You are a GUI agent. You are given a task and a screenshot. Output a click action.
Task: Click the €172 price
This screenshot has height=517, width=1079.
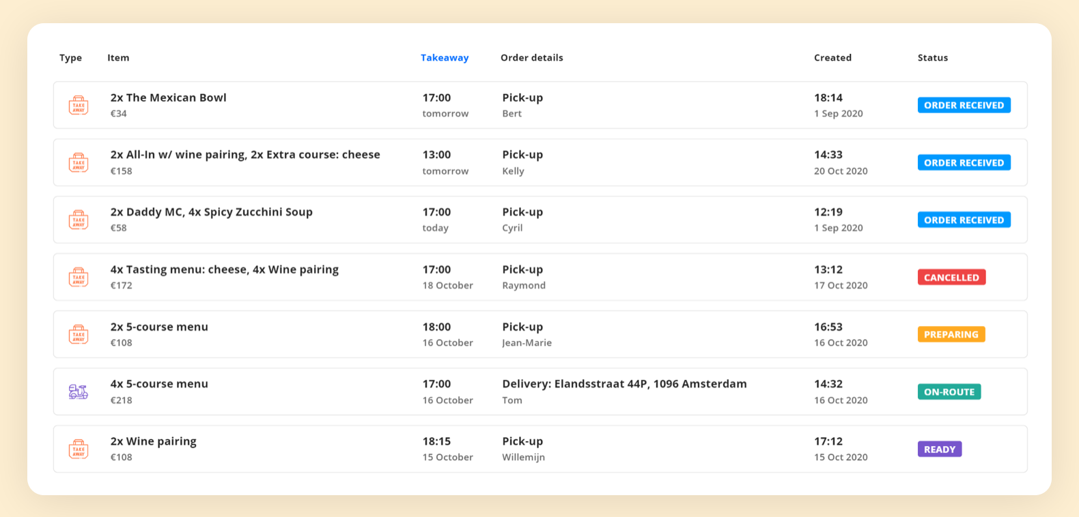tap(121, 286)
